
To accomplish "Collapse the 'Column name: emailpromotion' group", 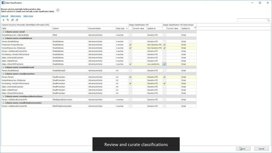I will click(3, 74).
